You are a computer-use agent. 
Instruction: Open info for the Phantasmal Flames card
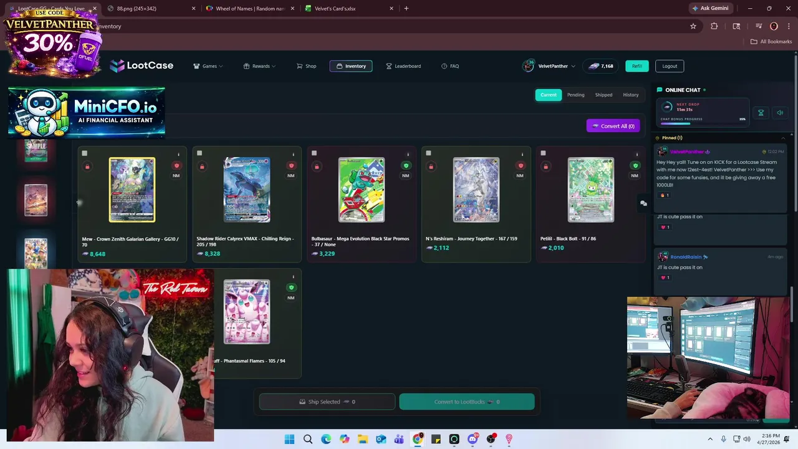pos(293,276)
